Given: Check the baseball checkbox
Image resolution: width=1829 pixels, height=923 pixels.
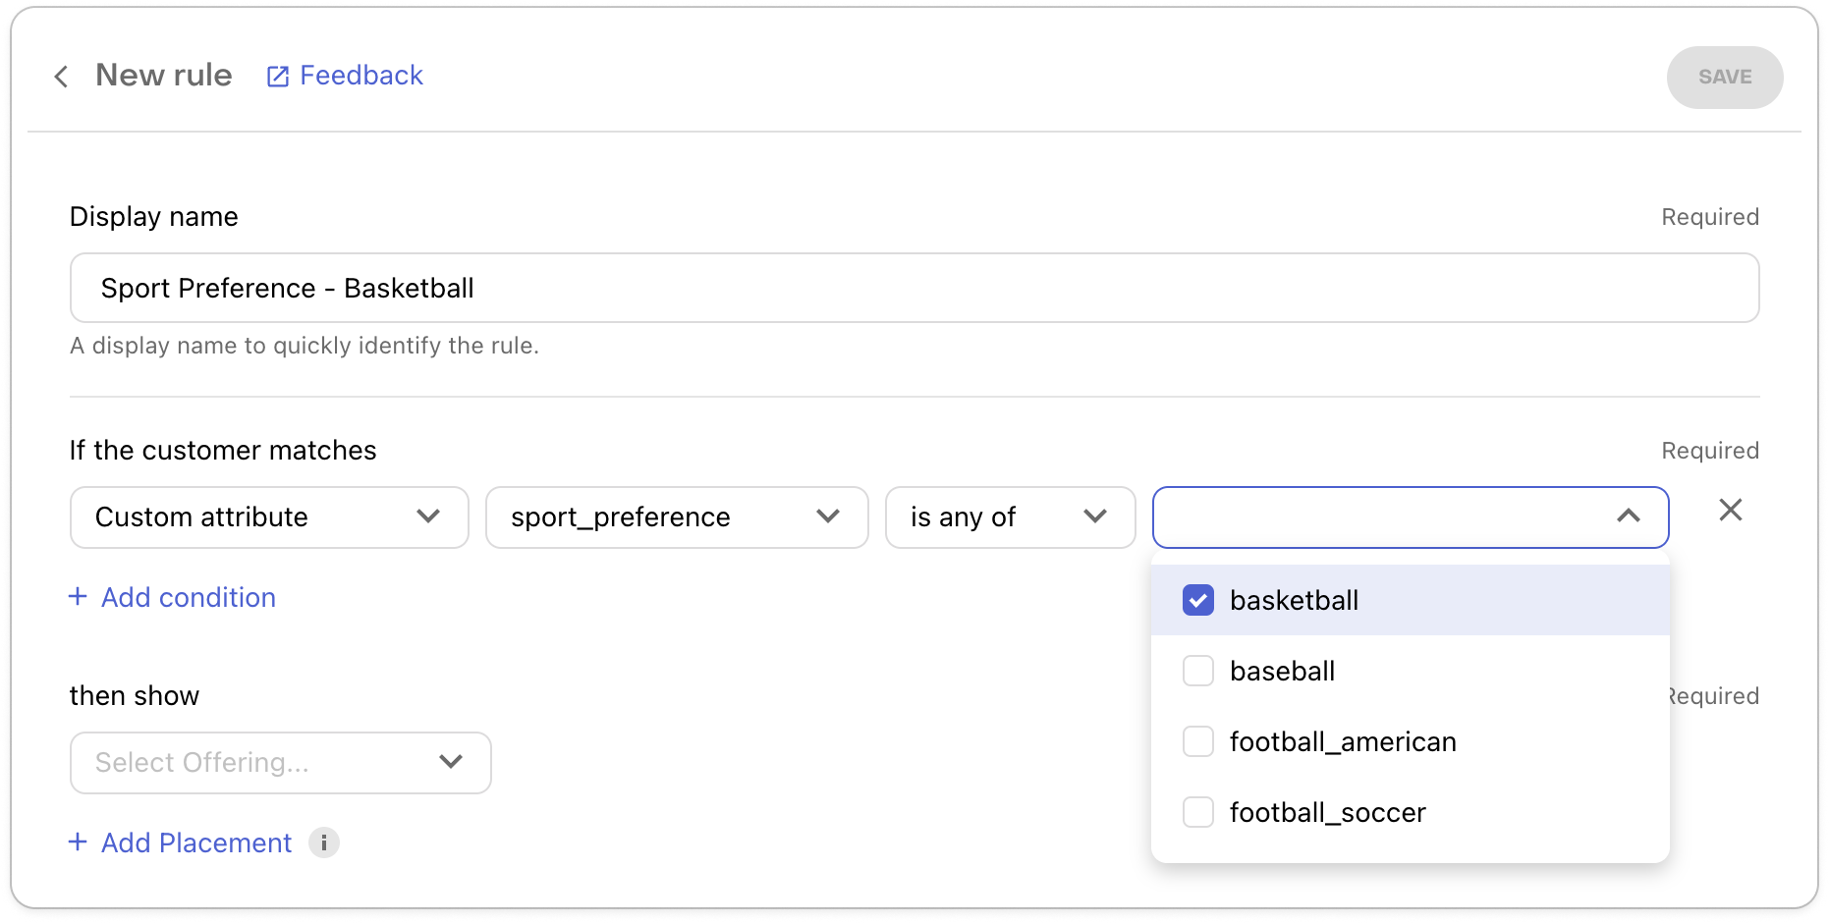Looking at the screenshot, I should [x=1198, y=671].
